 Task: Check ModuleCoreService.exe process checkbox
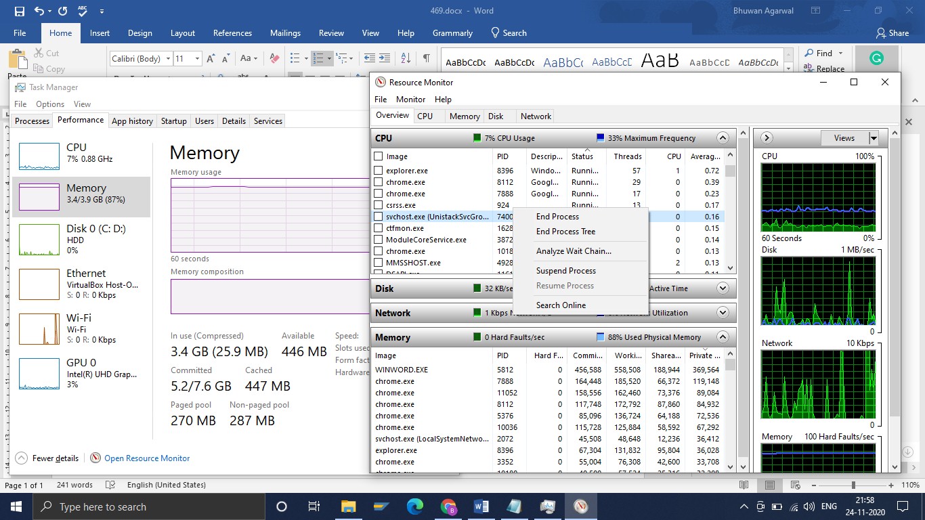(379, 240)
